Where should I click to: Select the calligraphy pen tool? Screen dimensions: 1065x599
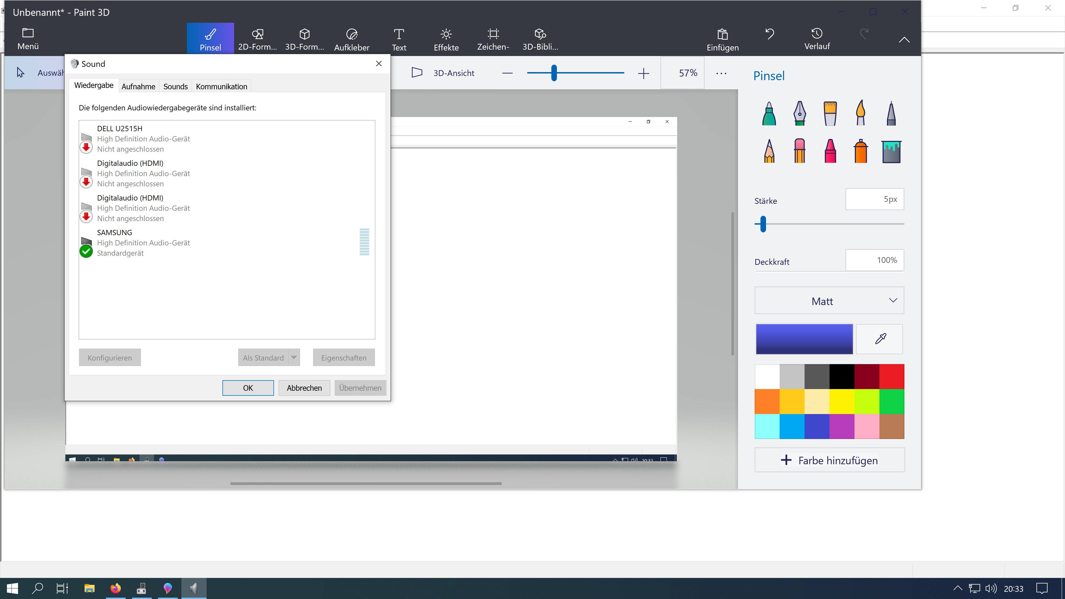(x=800, y=113)
